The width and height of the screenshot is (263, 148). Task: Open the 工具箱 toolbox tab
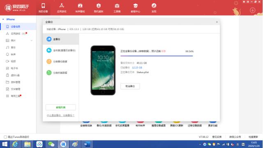click(117, 8)
